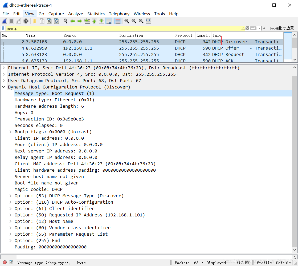
Task: Open the Capture menu
Action: (56, 14)
